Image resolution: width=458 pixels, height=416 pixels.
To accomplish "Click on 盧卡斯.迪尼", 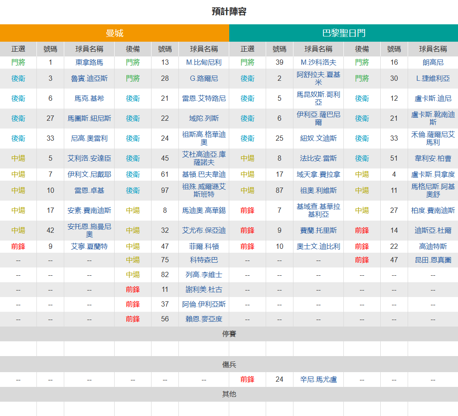I will [x=433, y=99].
